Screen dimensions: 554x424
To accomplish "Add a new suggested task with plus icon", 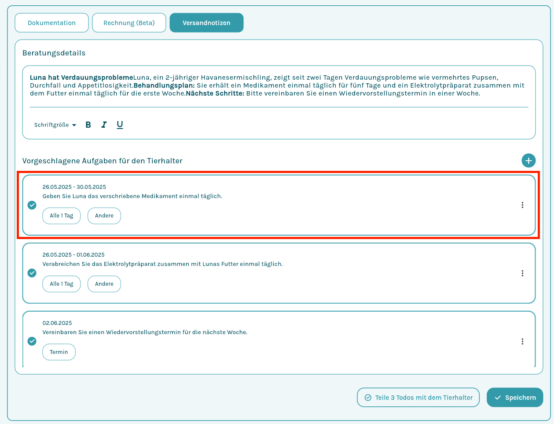I will [x=528, y=161].
